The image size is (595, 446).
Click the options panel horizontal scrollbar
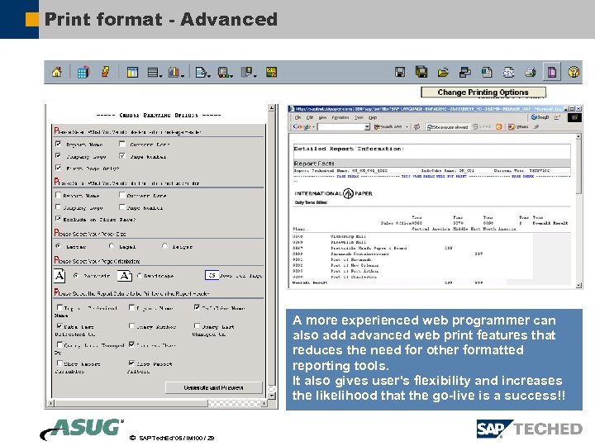coord(158,403)
